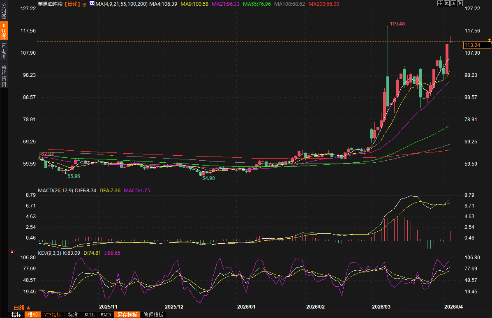This screenshot has height=318, width=492.
Task: Click the J:99.65 value
Action: (112, 253)
